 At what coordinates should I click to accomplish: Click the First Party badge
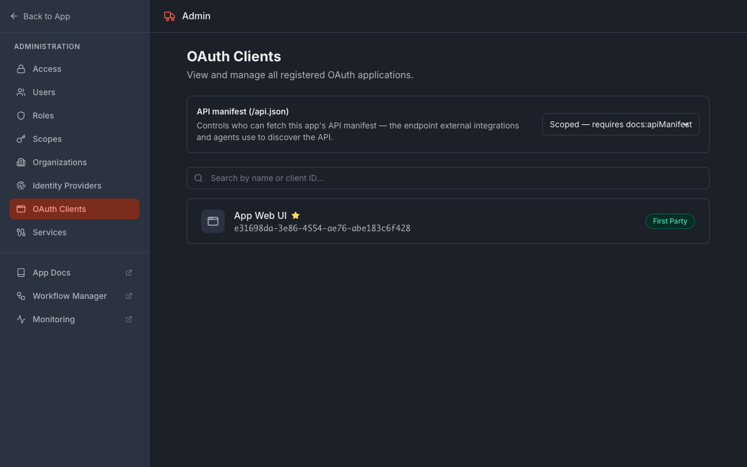tap(670, 221)
